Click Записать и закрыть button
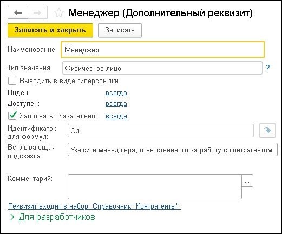This screenshot has width=282, height=234. tap(50, 30)
